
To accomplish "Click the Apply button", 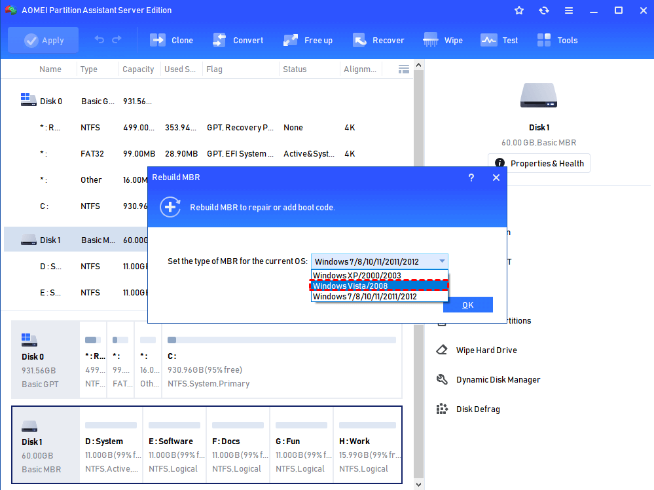I will [43, 40].
